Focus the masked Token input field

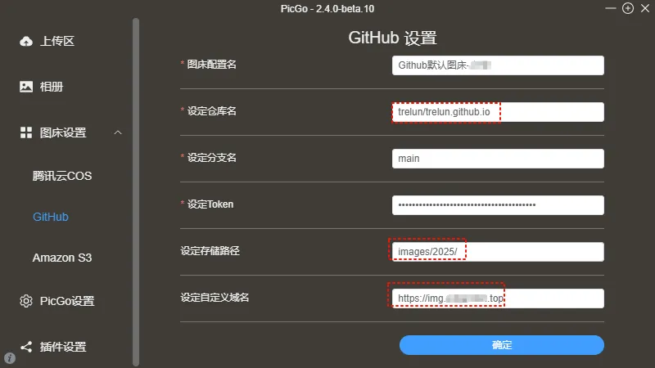click(498, 205)
